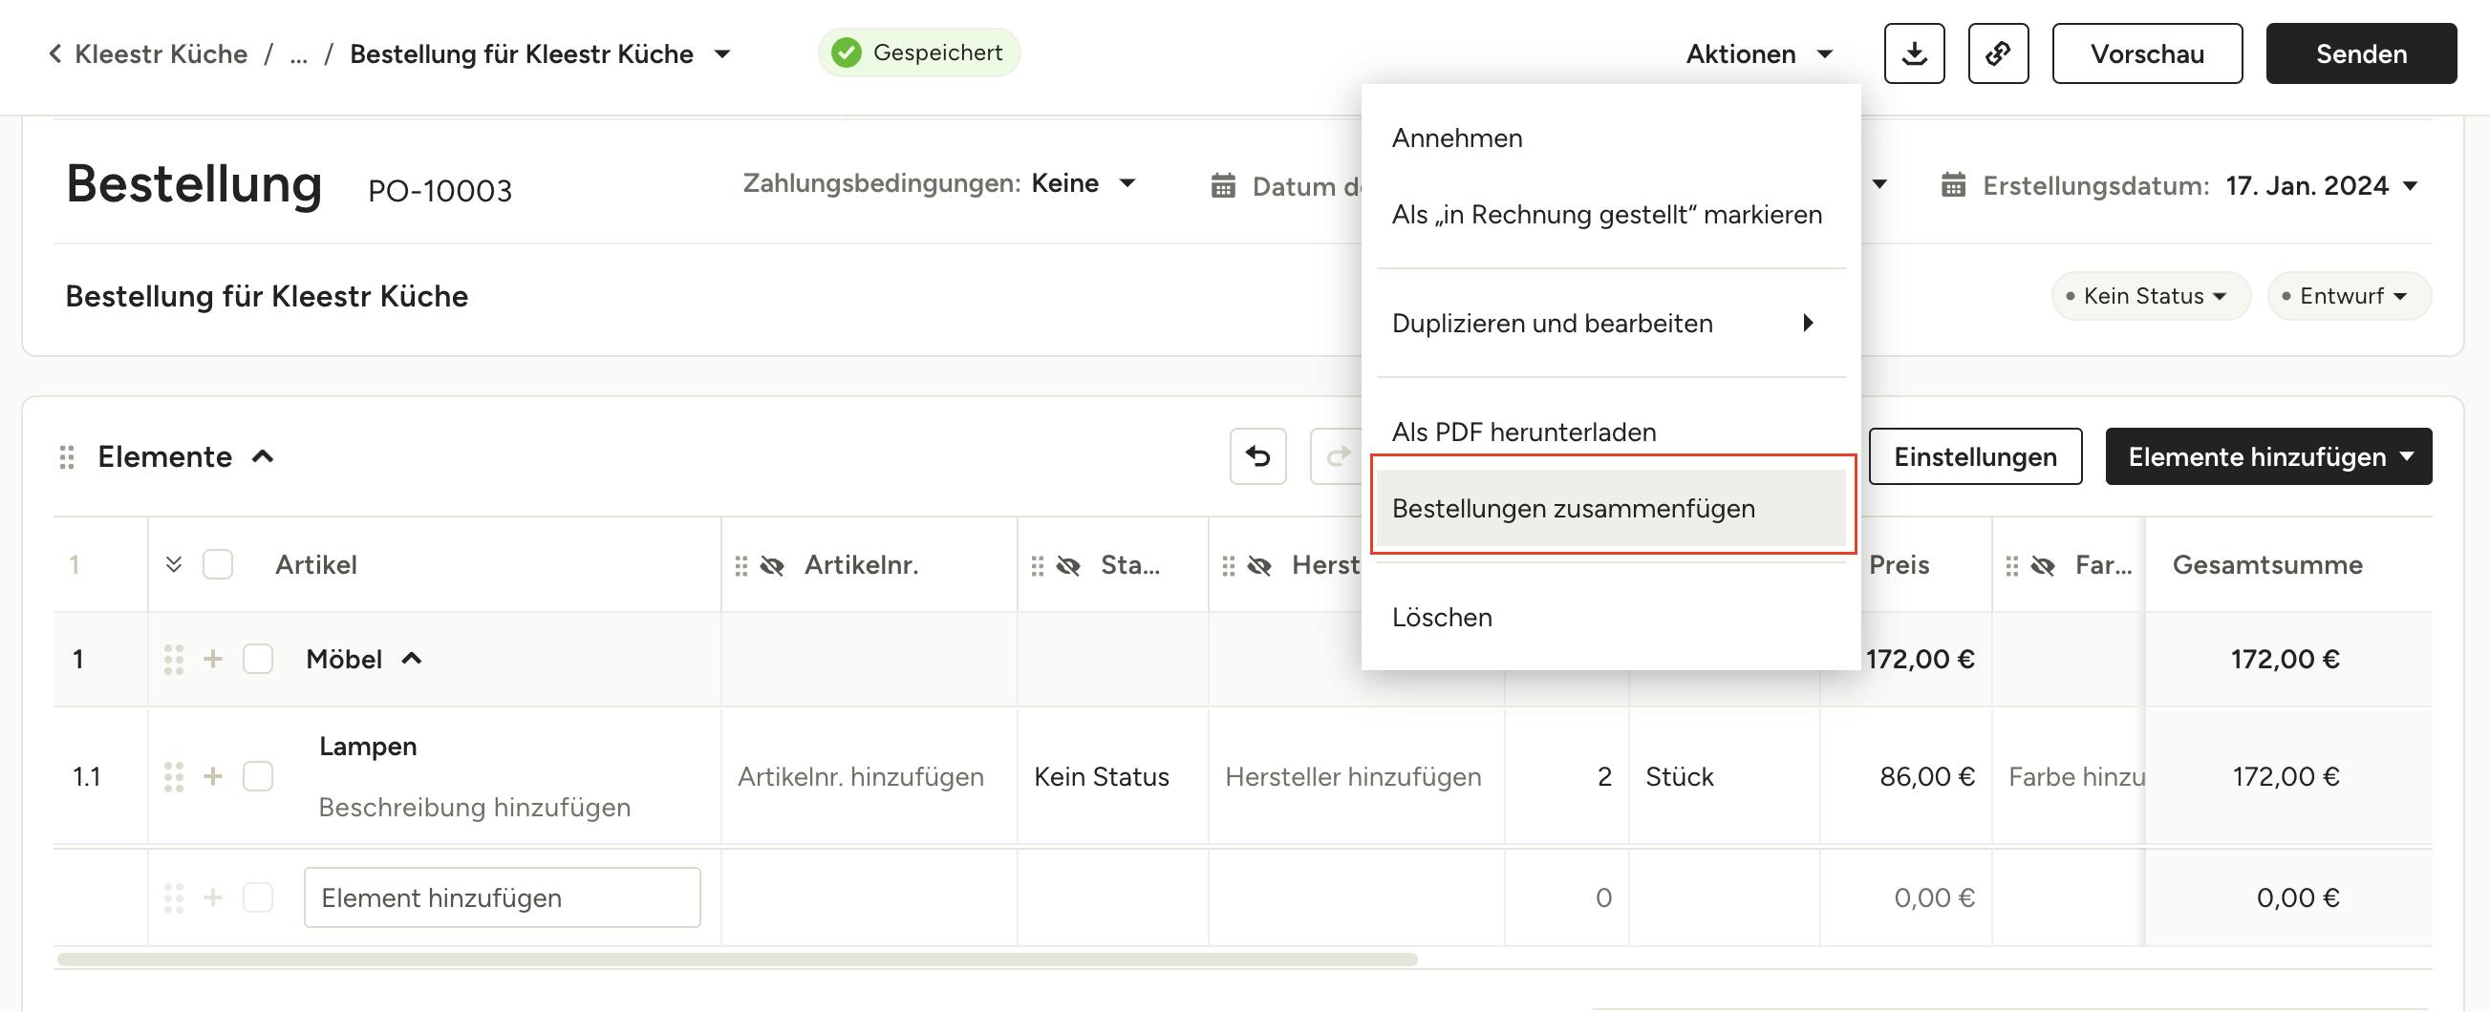The width and height of the screenshot is (2490, 1012).
Task: Collapse the Möbel group
Action: [412, 660]
